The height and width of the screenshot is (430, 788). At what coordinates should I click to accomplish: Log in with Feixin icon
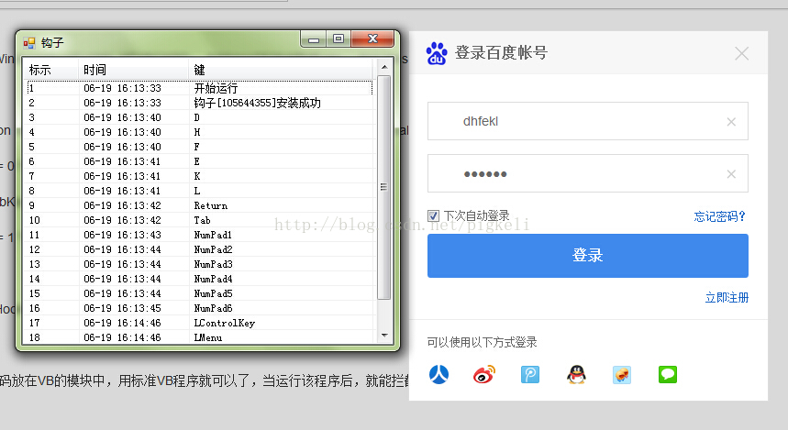[622, 375]
